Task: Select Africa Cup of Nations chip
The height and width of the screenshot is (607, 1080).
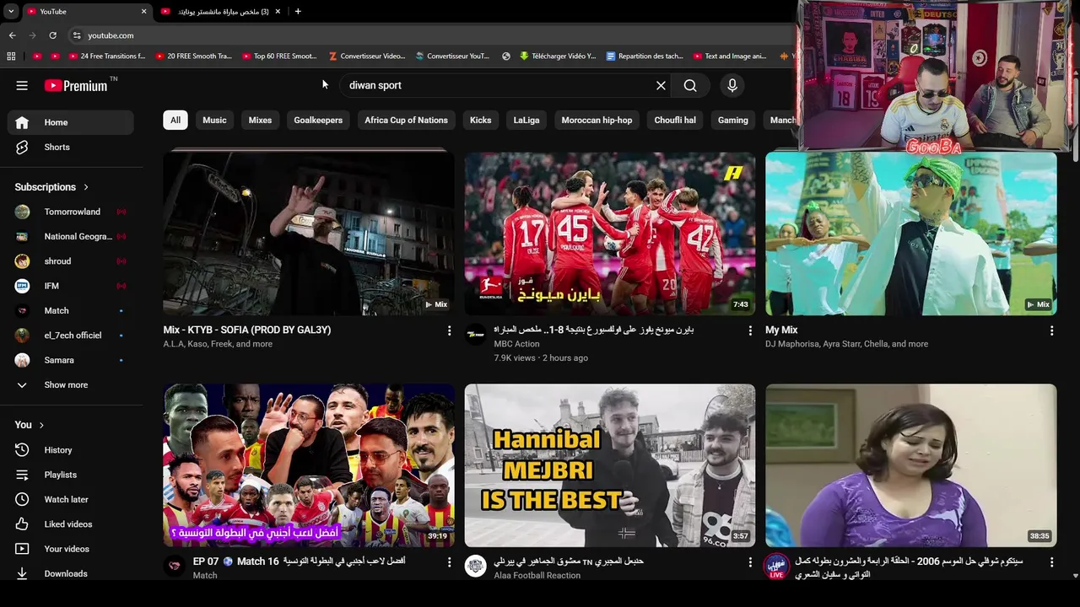Action: [x=406, y=120]
